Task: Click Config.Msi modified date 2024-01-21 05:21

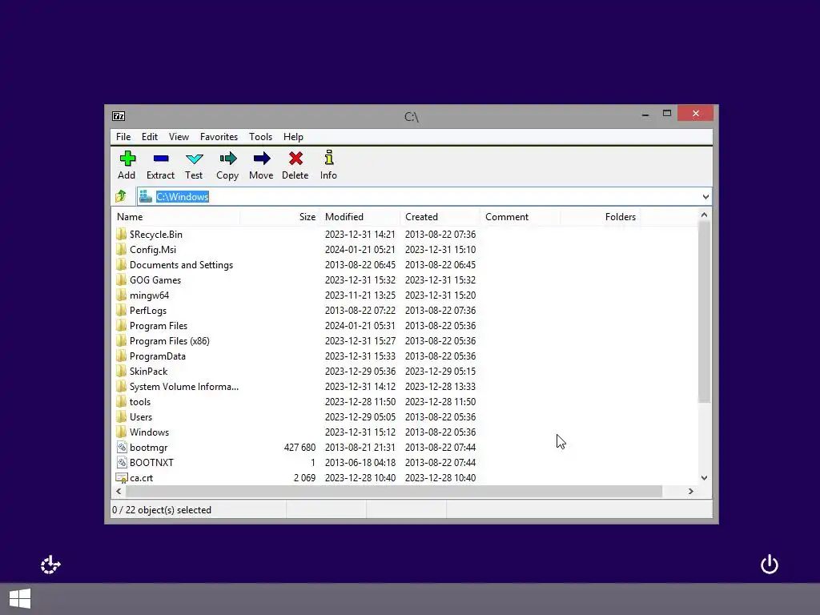Action: 360,250
